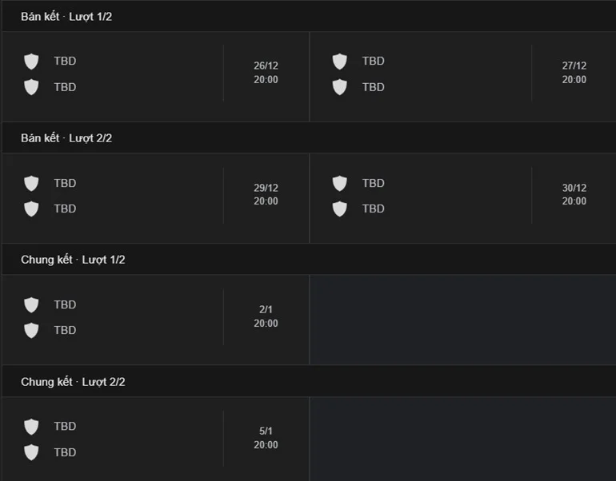Click bottom team shield in 27/12 match
The width and height of the screenshot is (616, 481).
(x=340, y=87)
